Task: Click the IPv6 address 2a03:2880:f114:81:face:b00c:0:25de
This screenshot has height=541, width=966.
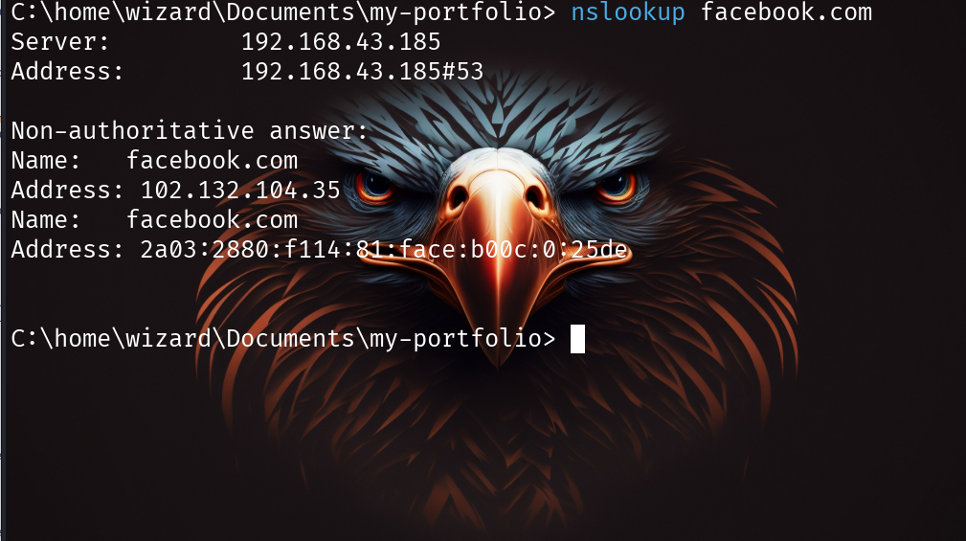Action: (x=384, y=249)
